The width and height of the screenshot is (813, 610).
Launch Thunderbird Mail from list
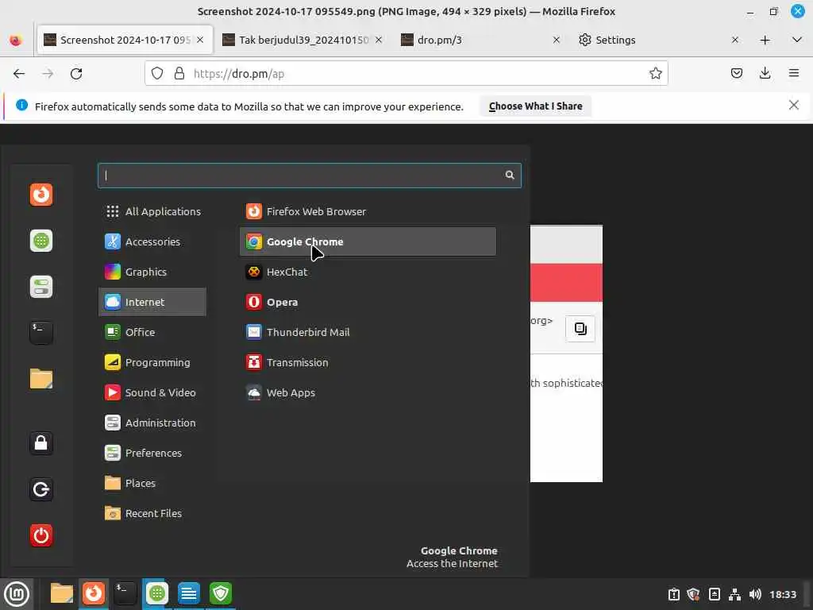(368, 332)
